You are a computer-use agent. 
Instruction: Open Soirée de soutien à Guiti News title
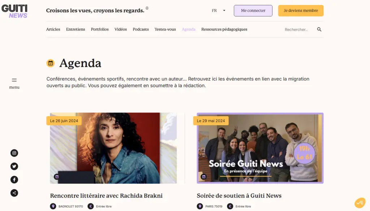[x=239, y=196]
